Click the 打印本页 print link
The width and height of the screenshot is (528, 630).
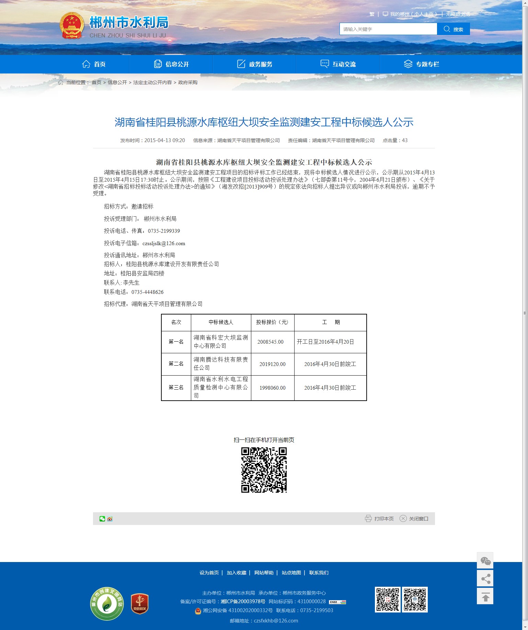pos(379,519)
